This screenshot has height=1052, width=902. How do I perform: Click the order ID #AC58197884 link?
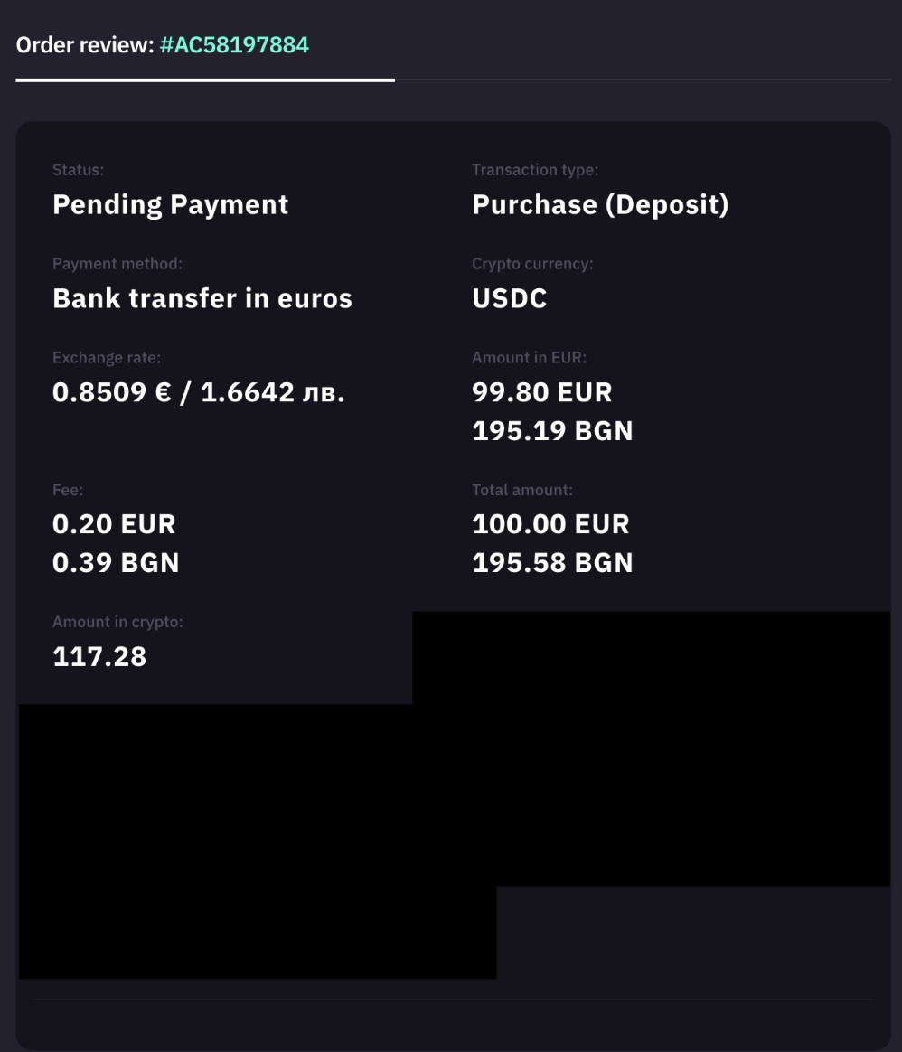(234, 44)
